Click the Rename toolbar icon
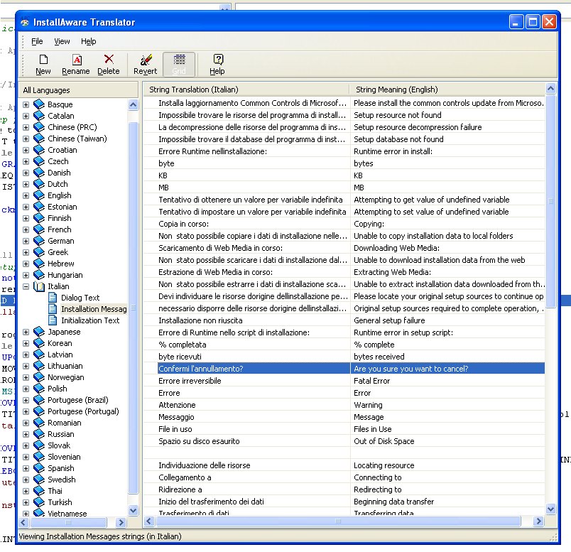 76,65
